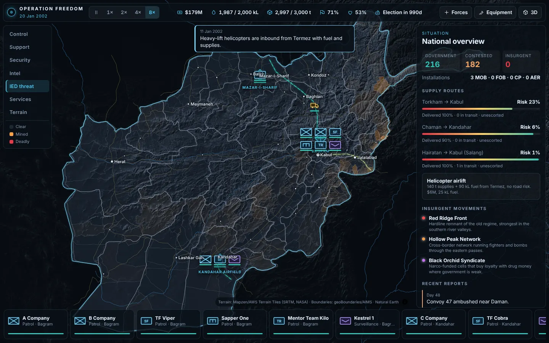Screen dimensions: 549x343
Task: Pause the simulation with the pause button
Action: point(96,12)
